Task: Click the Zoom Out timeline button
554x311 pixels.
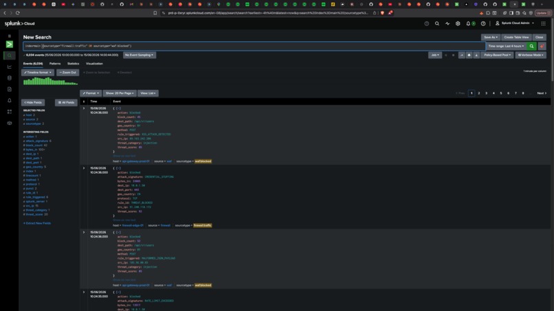Action: click(x=67, y=72)
